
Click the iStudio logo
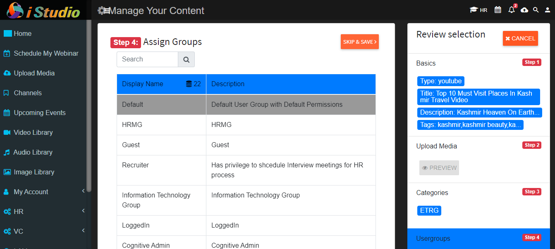43,10
